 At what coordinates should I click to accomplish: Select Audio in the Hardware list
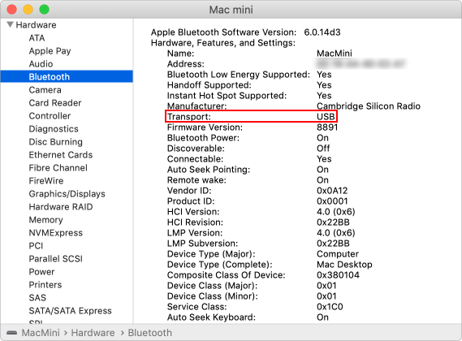(x=41, y=64)
